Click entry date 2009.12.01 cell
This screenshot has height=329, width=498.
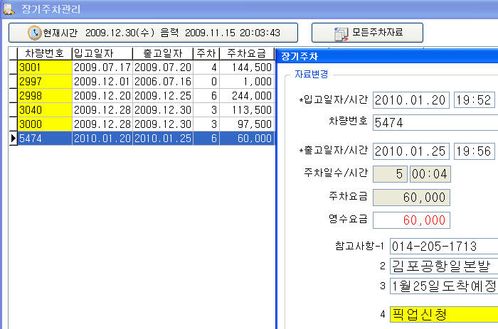[x=102, y=82]
